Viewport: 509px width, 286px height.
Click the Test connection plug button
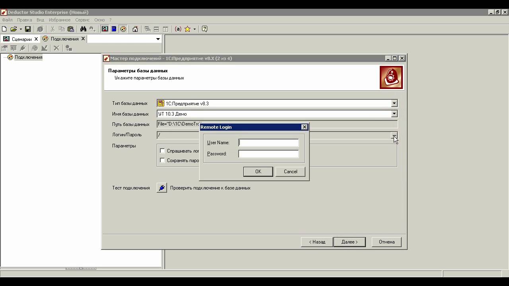pos(161,188)
